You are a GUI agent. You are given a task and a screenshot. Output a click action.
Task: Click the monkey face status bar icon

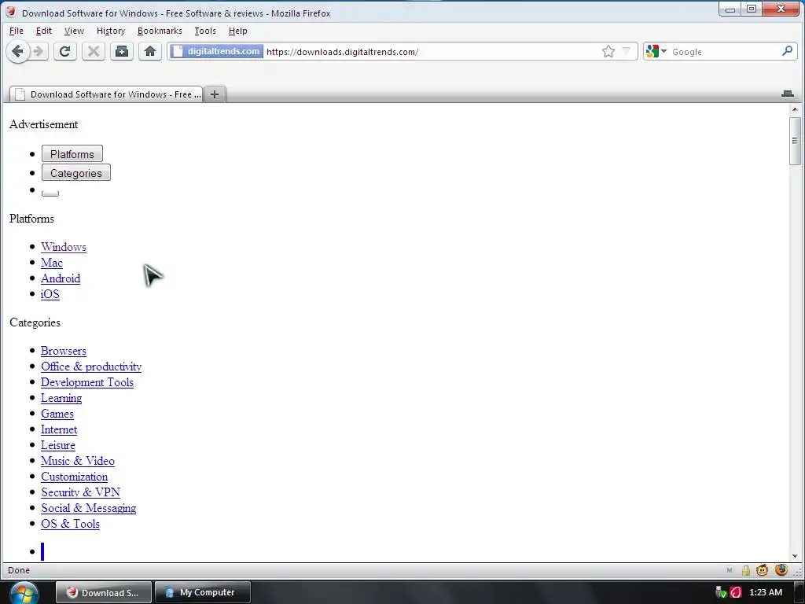click(762, 570)
